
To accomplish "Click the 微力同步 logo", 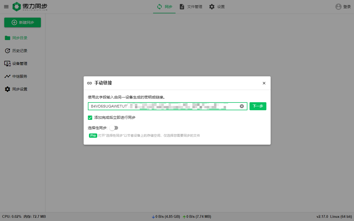I will coord(30,7).
